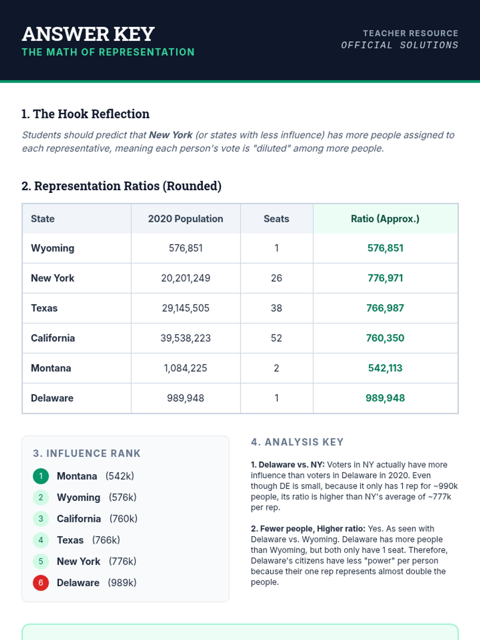Click the ANSWER KEY title
The image size is (480, 640).
pyautogui.click(x=88, y=34)
